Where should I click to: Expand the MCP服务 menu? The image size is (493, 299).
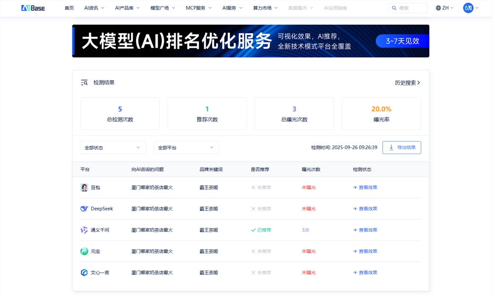(199, 8)
